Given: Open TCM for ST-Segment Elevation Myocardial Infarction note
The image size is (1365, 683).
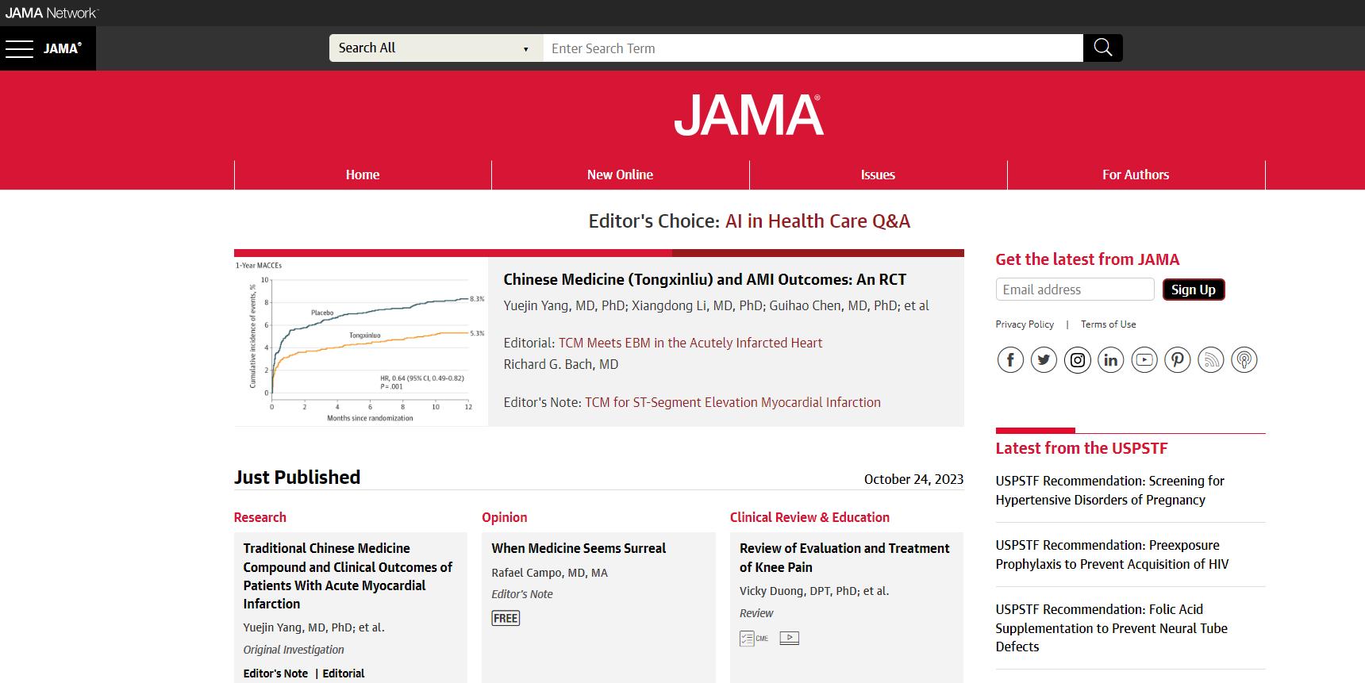Looking at the screenshot, I should [x=732, y=402].
